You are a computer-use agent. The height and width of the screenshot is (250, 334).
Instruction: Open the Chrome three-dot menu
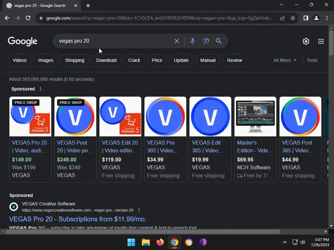(327, 18)
